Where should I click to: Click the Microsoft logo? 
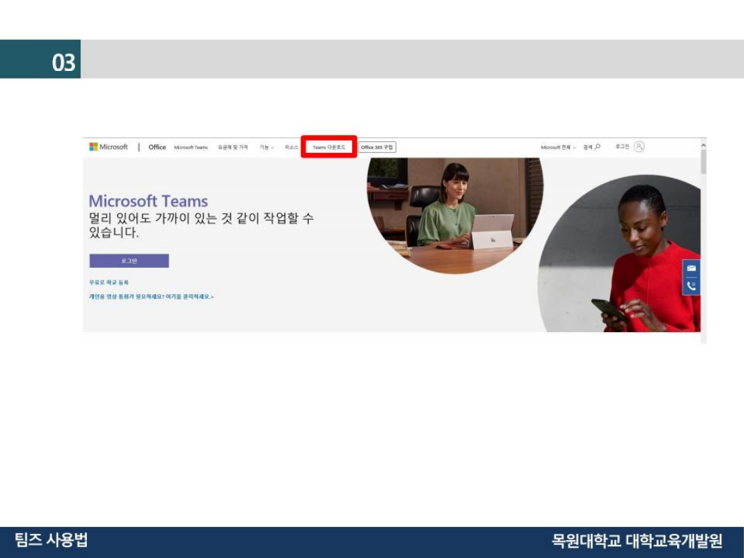(x=109, y=147)
